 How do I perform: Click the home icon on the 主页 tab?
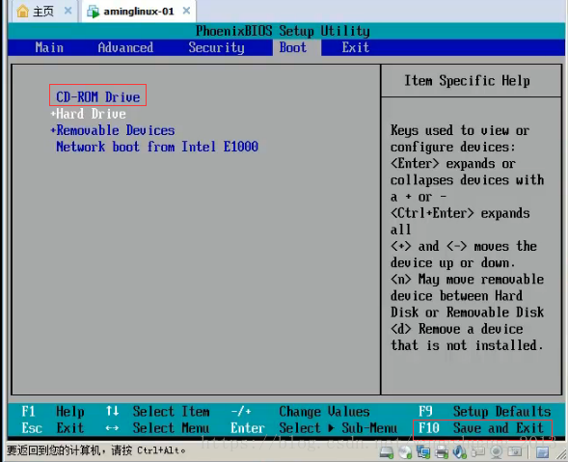pos(22,12)
